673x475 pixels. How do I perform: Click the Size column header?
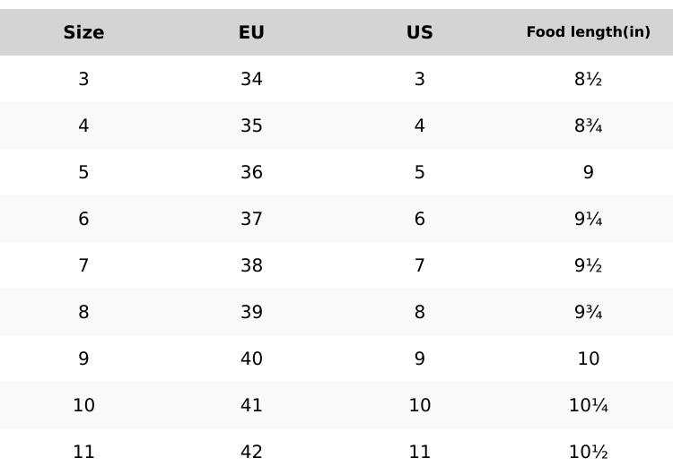click(83, 33)
